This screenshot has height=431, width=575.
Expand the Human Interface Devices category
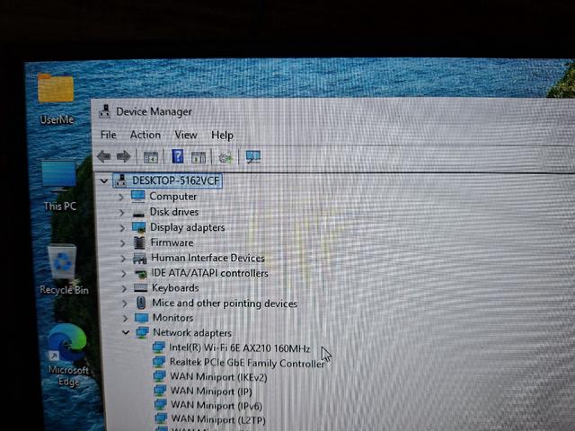(x=123, y=259)
